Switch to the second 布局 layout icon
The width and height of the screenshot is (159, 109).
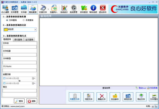click(156, 106)
